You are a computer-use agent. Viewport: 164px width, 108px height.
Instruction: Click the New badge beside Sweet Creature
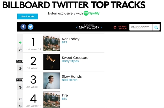pyautogui.click(x=20, y=61)
